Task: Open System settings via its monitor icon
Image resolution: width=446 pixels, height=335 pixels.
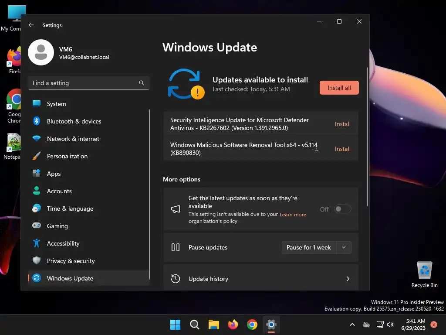Action: click(37, 104)
